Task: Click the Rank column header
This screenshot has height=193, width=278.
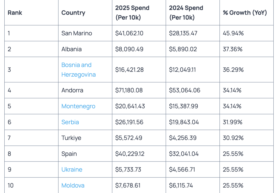Action: pyautogui.click(x=15, y=13)
